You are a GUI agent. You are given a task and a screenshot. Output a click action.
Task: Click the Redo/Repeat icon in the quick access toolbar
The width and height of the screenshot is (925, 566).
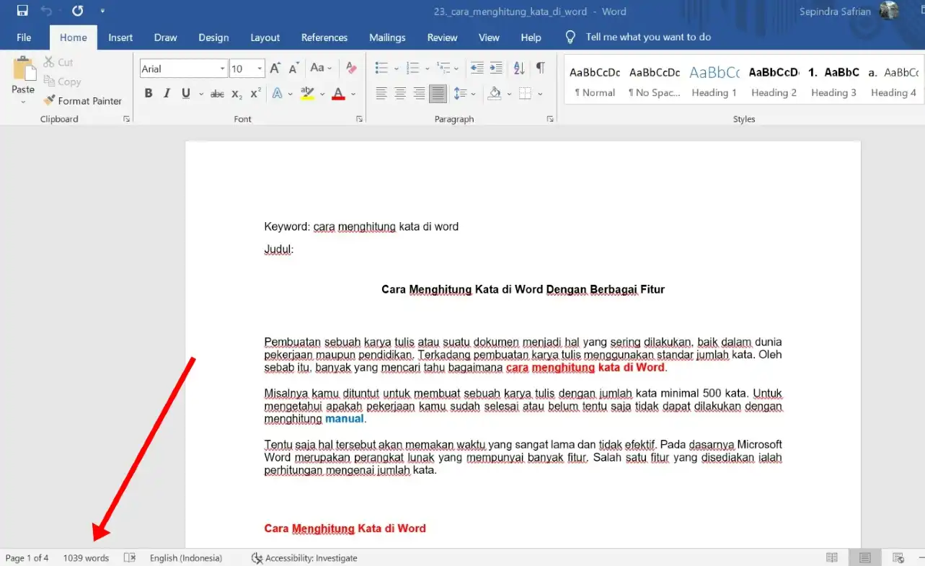click(78, 11)
